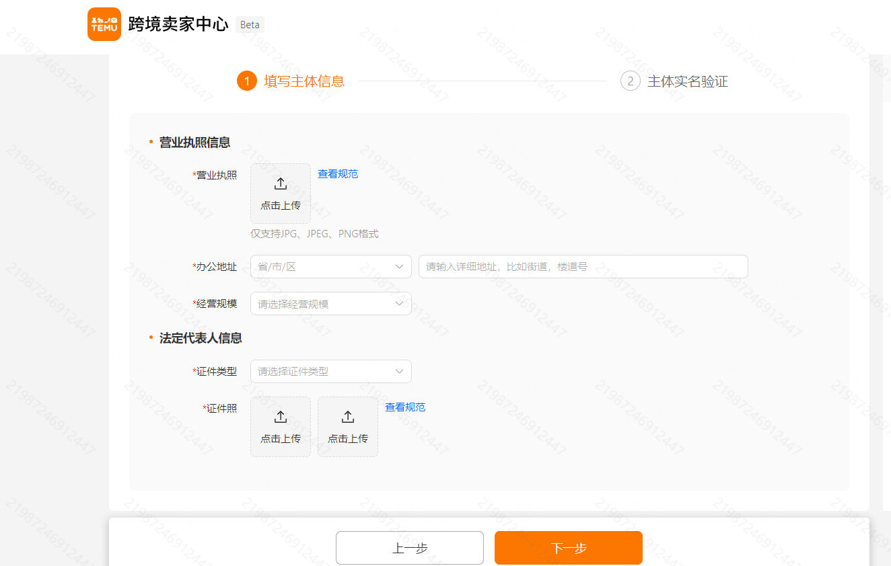The image size is (891, 566).
Task: Click the 下一步 button
Action: [568, 547]
